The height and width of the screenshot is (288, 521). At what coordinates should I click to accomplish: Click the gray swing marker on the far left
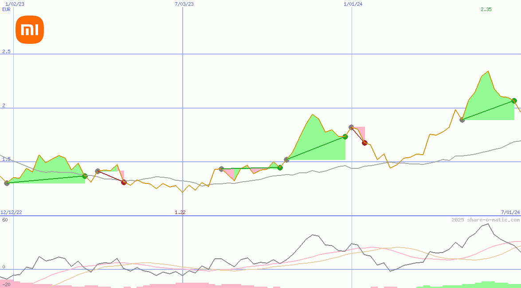click(7, 183)
